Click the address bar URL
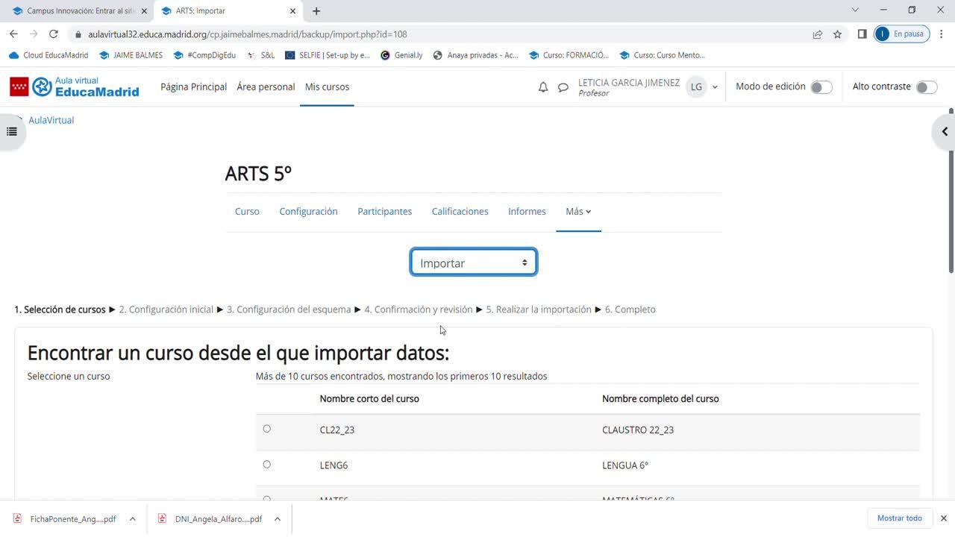Image resolution: width=955 pixels, height=537 pixels. tap(248, 34)
